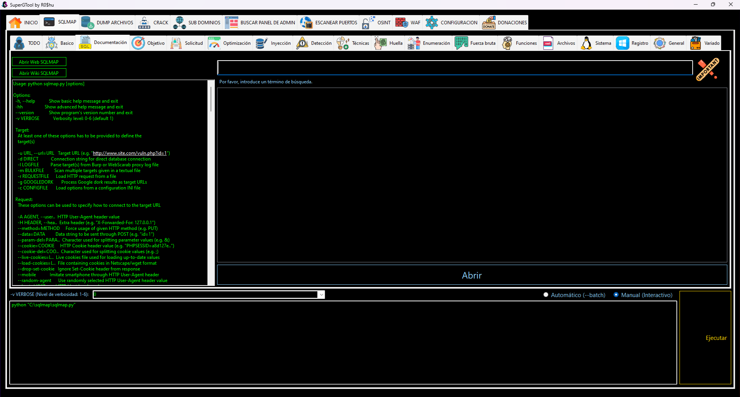Click the Huella fingerprint icon
Viewport: 740px width, 397px height.
pyautogui.click(x=380, y=43)
